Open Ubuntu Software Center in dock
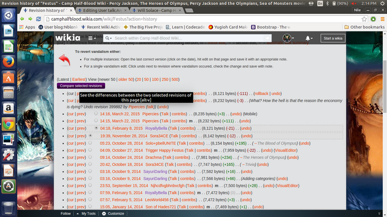The width and height of the screenshot is (387, 217). coord(8,77)
